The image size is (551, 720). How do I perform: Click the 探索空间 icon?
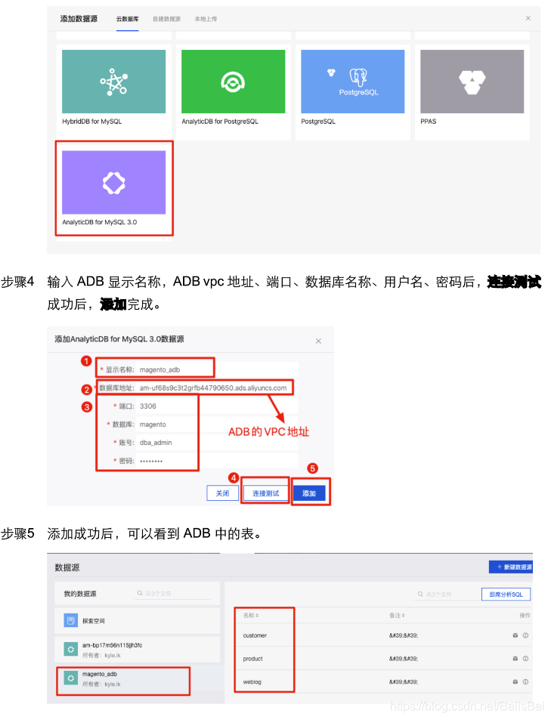71,621
